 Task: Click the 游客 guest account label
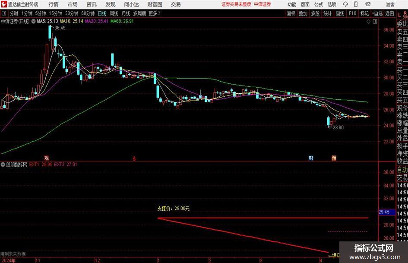coord(390,4)
